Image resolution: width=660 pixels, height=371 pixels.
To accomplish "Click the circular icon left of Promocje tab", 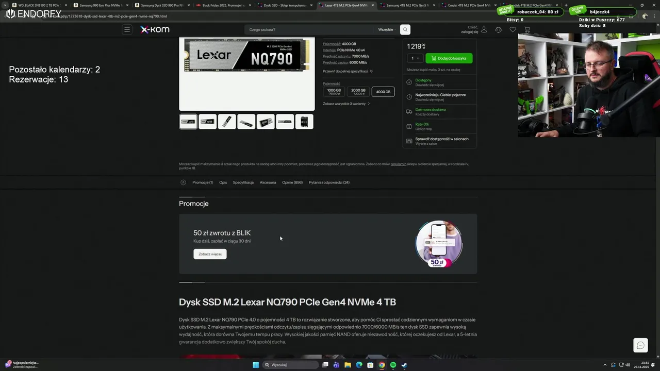I will pyautogui.click(x=183, y=182).
